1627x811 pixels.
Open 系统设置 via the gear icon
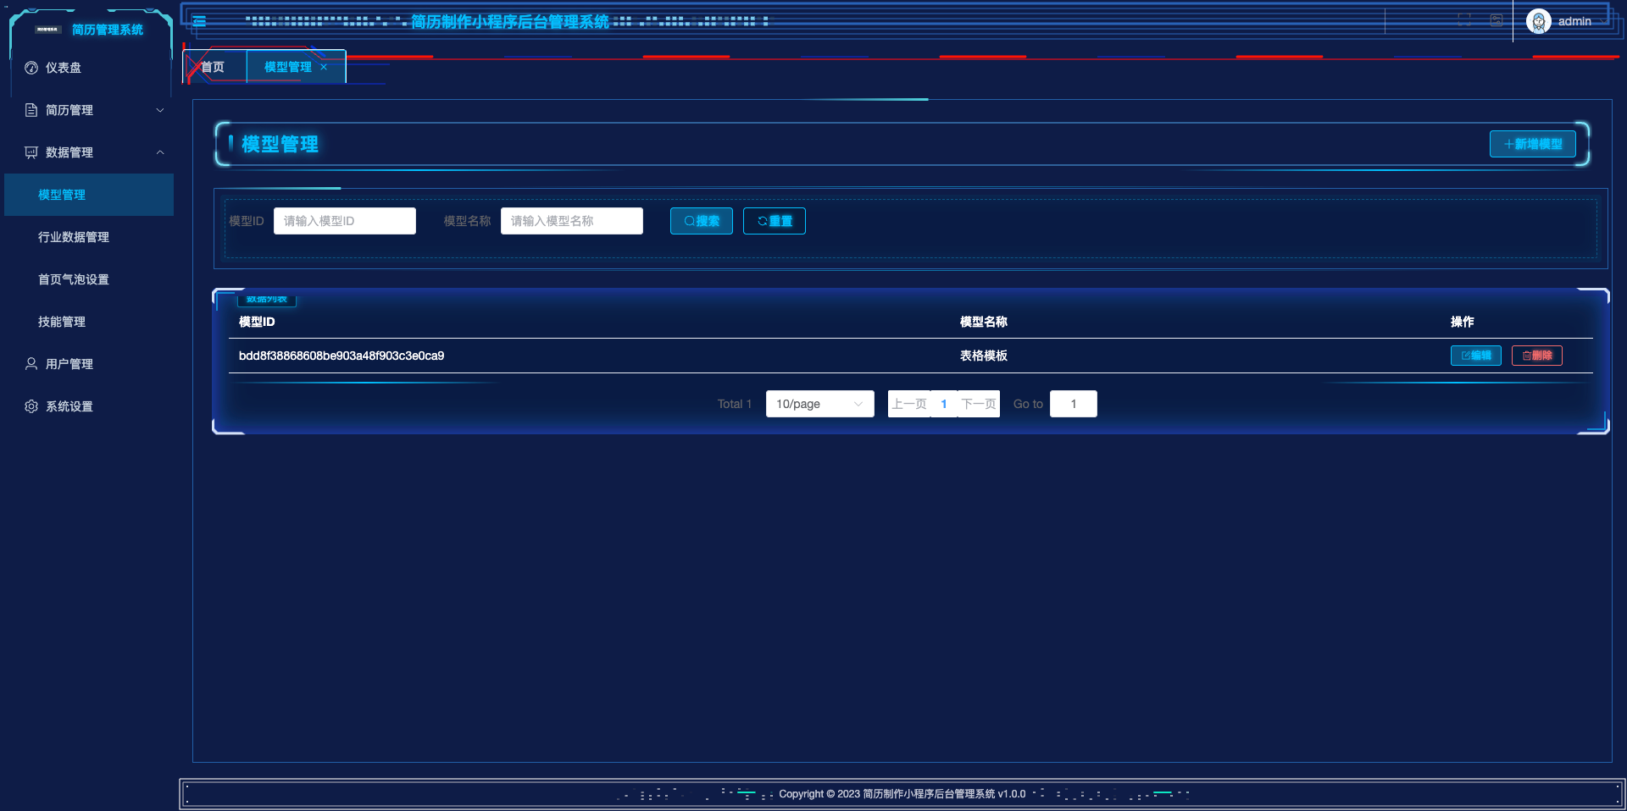point(31,406)
